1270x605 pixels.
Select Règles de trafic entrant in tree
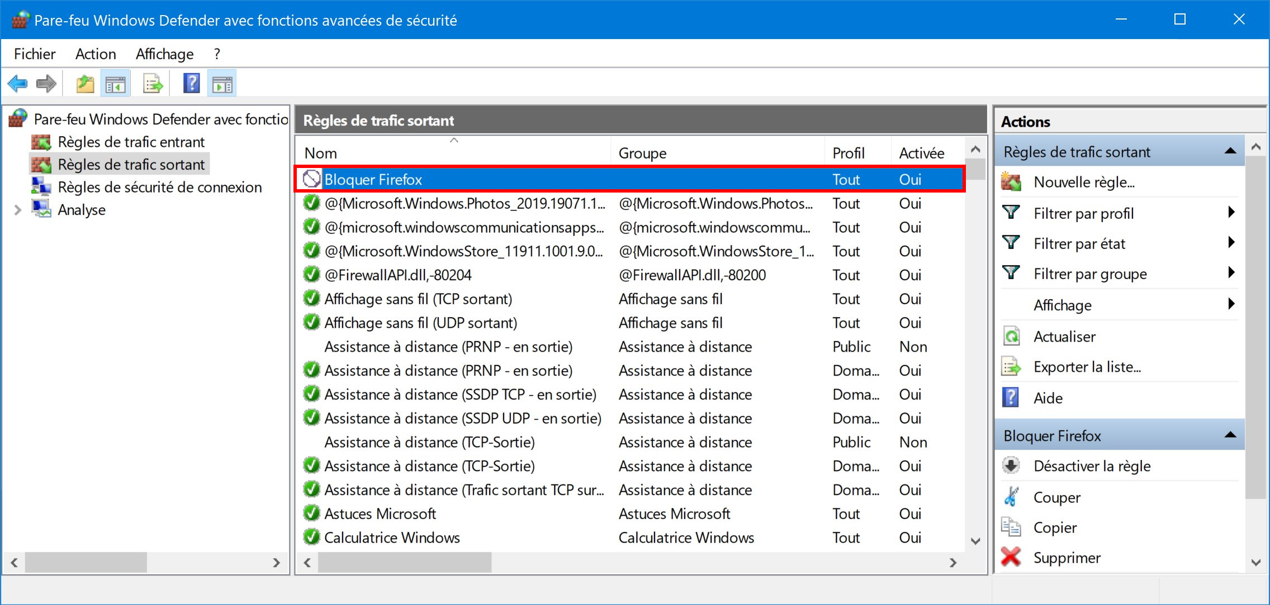pyautogui.click(x=131, y=142)
